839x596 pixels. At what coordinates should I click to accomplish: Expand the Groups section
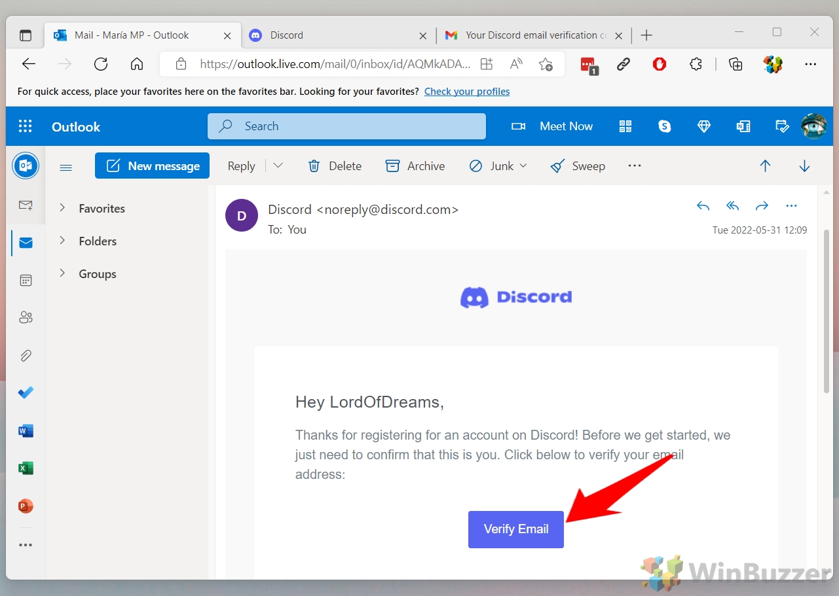click(62, 273)
